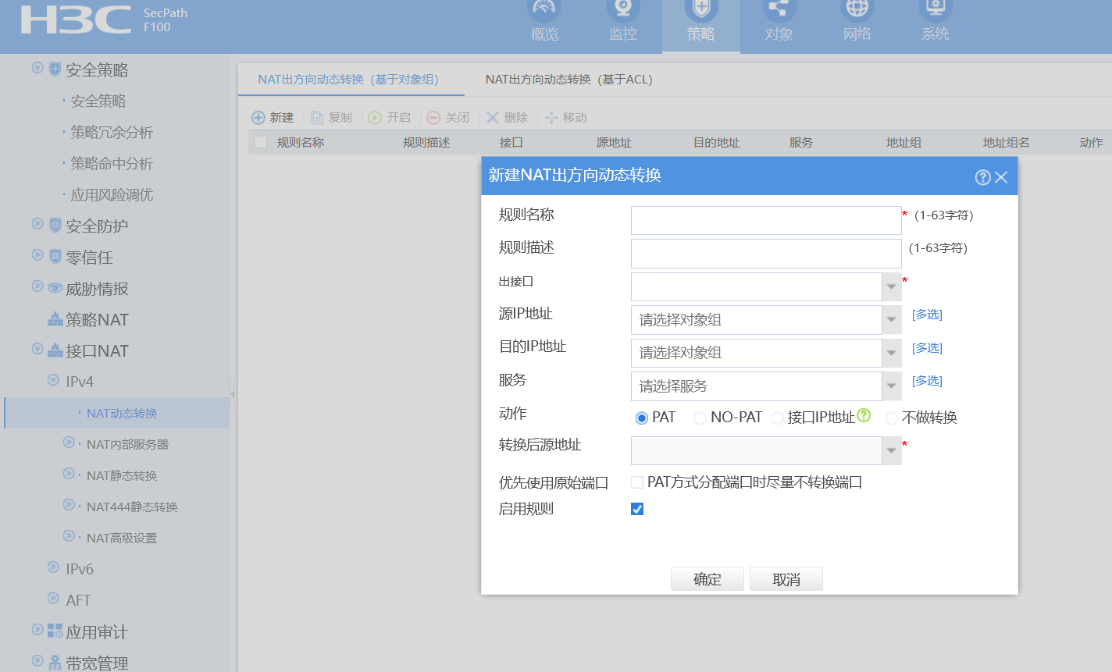Expand the IPv6 tree node
The image size is (1112, 672).
(53, 567)
